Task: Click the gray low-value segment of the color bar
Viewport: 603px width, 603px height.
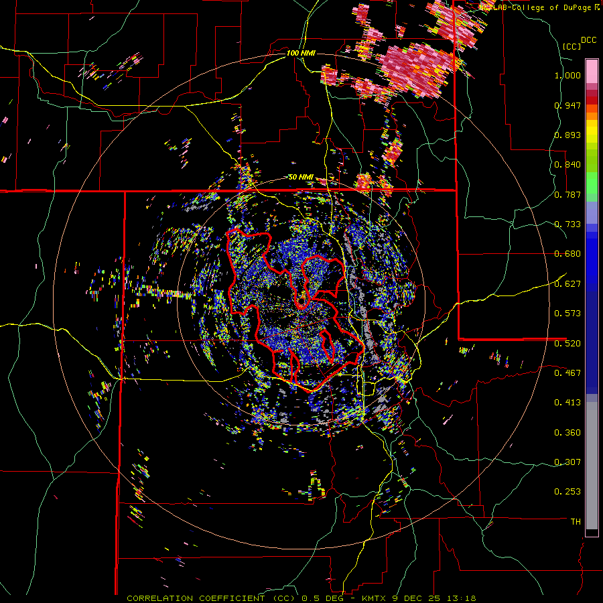Action: [592, 466]
